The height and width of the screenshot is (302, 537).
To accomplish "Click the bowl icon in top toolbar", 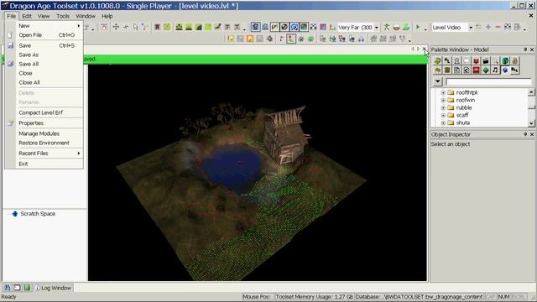I will [396, 27].
